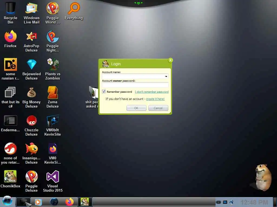Select Plants vs Zombies desktop icon
Viewport: 277px width, 207px height.
click(x=53, y=69)
